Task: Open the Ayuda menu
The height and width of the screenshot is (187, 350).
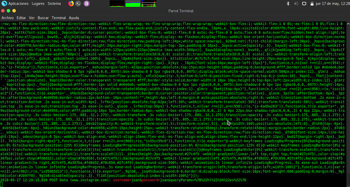Action: coord(74,18)
